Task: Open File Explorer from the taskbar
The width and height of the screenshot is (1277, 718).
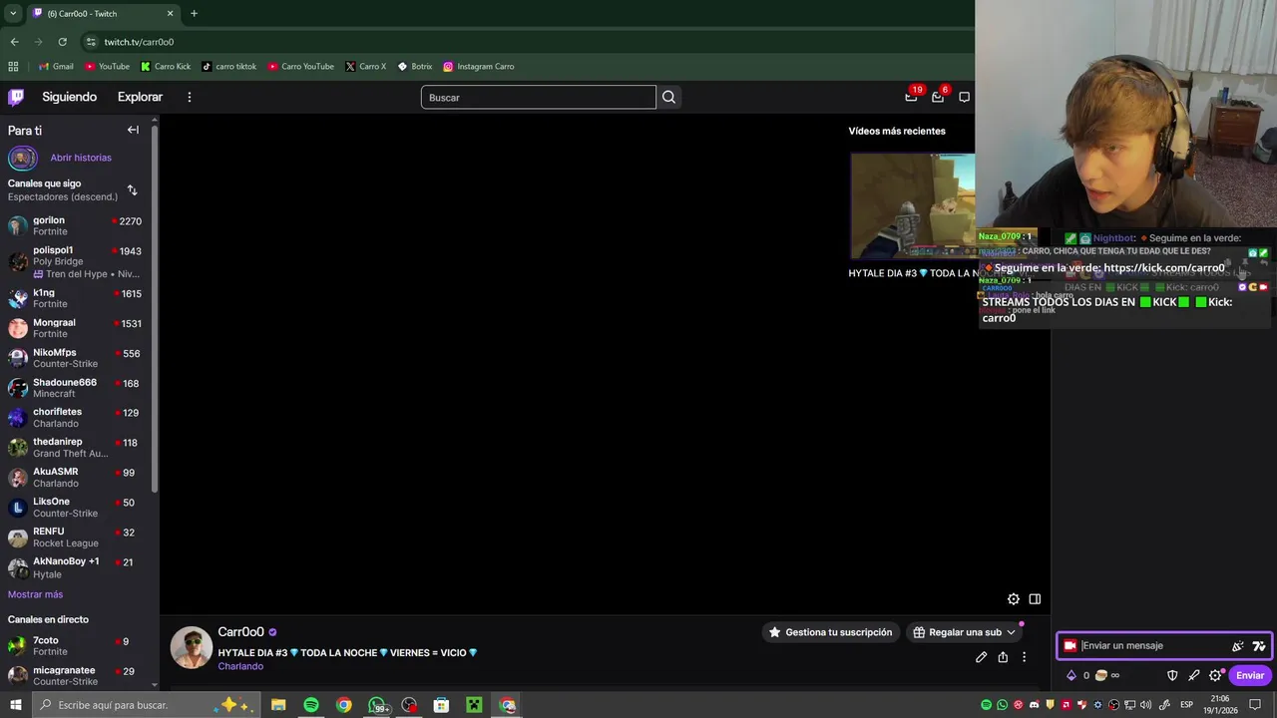Action: click(x=278, y=705)
